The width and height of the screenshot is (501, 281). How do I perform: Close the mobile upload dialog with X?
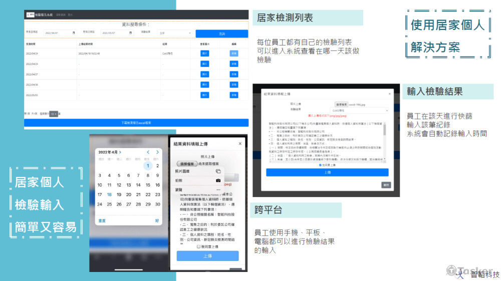(240, 143)
